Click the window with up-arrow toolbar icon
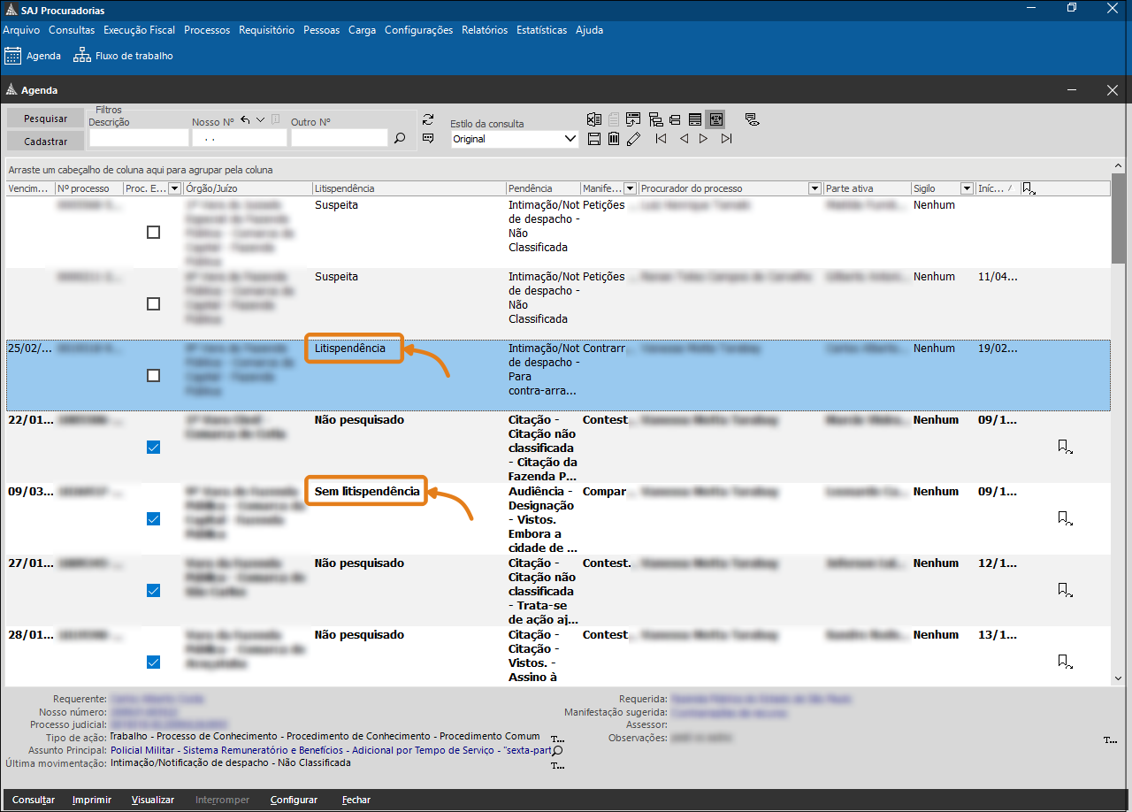This screenshot has width=1132, height=812. (x=633, y=119)
